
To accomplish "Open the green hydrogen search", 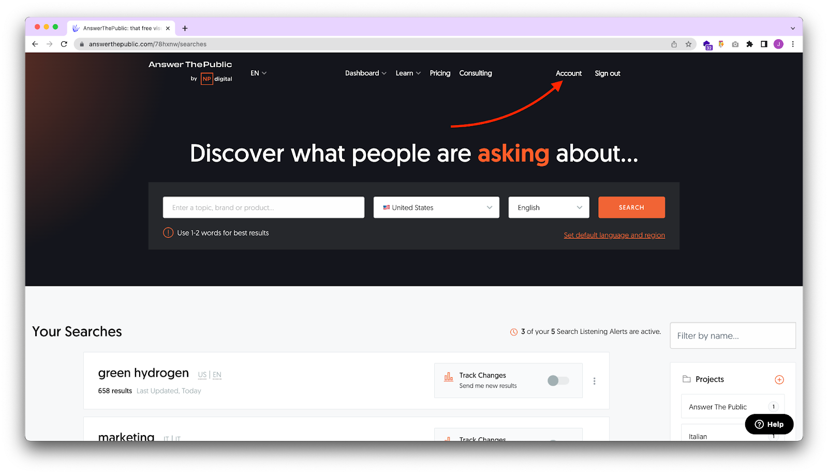I will [x=143, y=373].
